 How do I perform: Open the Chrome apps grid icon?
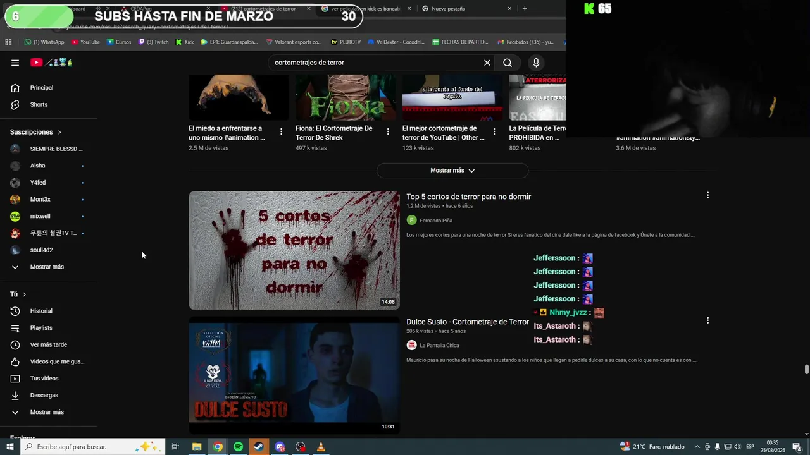tap(8, 42)
